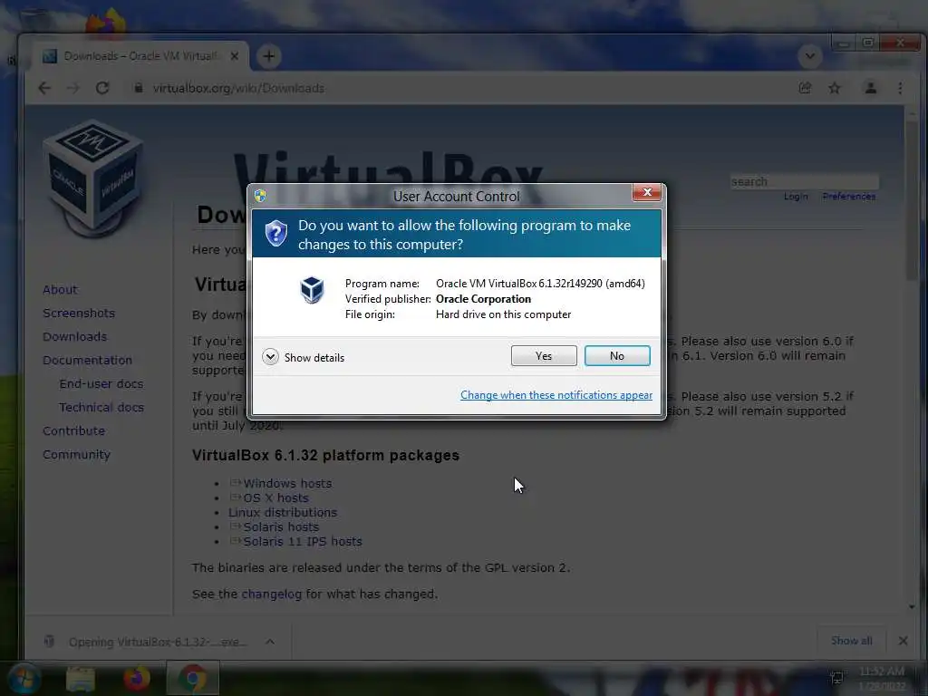Click the Chrome page vertical scrollbar
The height and width of the screenshot is (696, 928).
(x=912, y=201)
